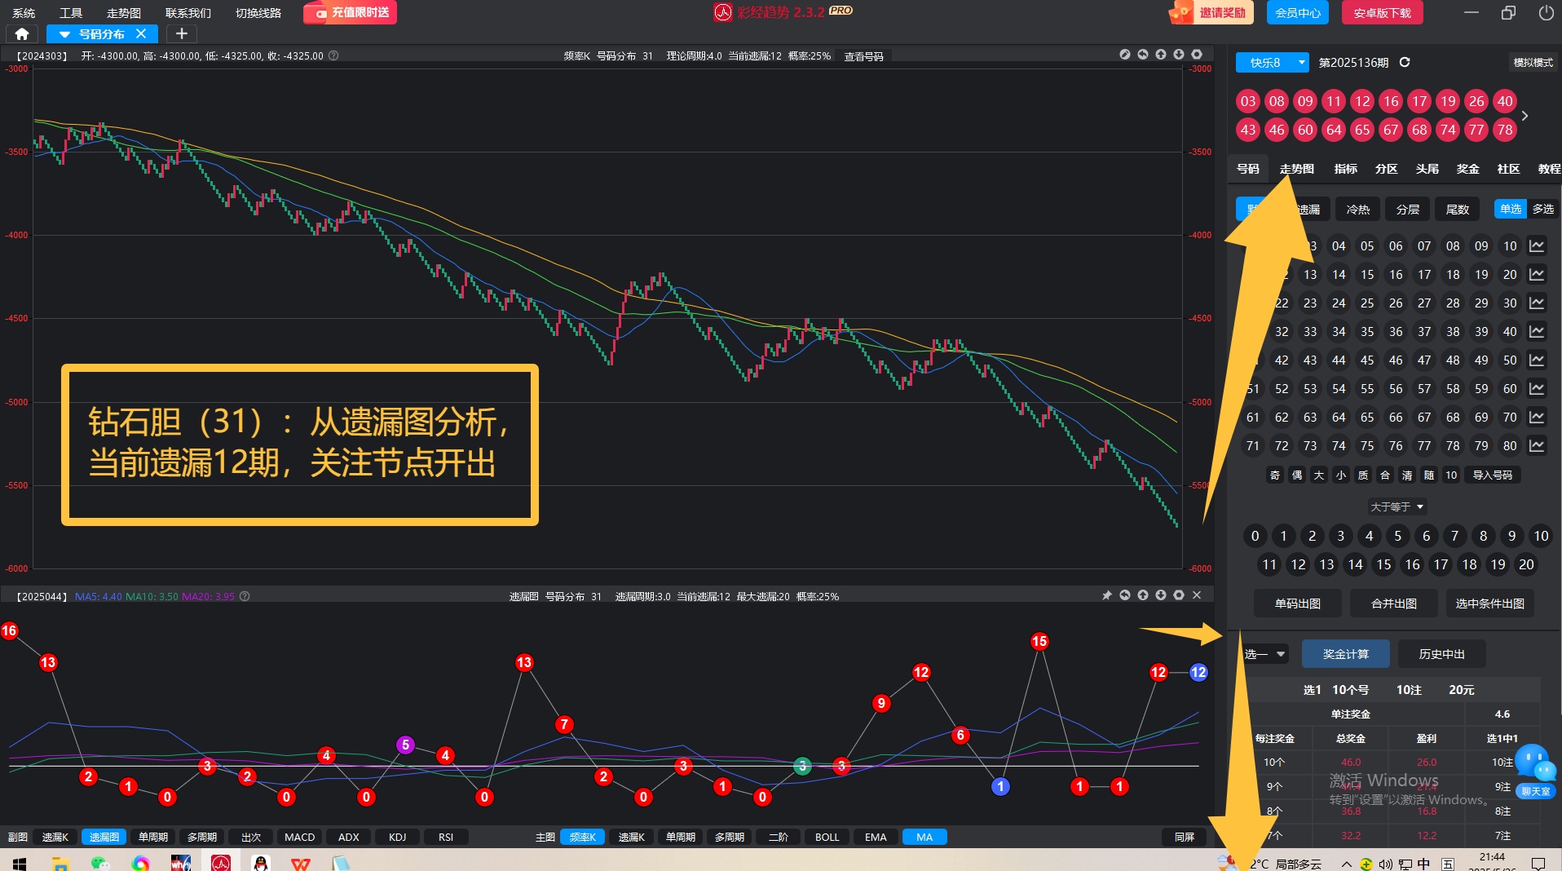The width and height of the screenshot is (1562, 871).
Task: Click the 选中条件出图 button
Action: click(1490, 604)
